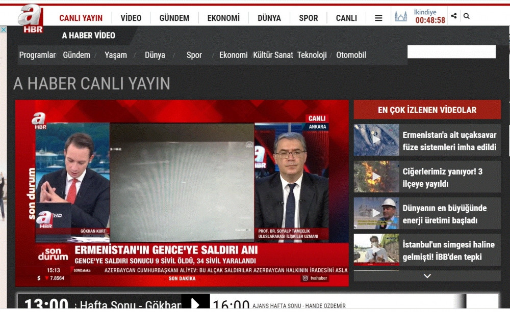Open the search magnifier icon
510x312 pixels.
point(467,16)
